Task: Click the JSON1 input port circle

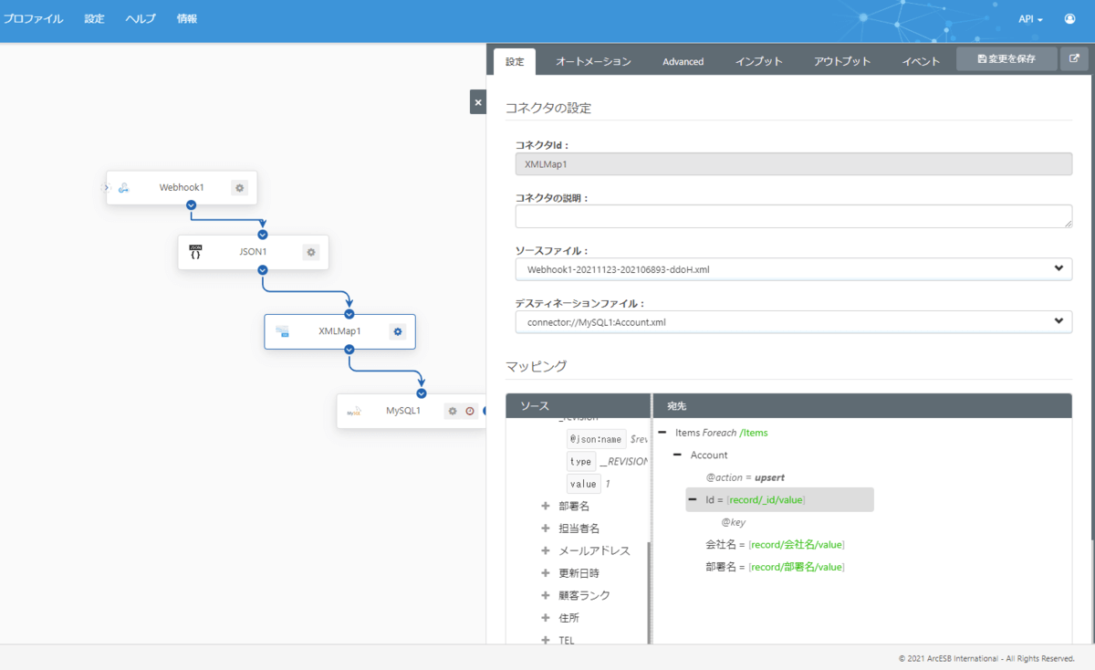Action: pos(263,235)
